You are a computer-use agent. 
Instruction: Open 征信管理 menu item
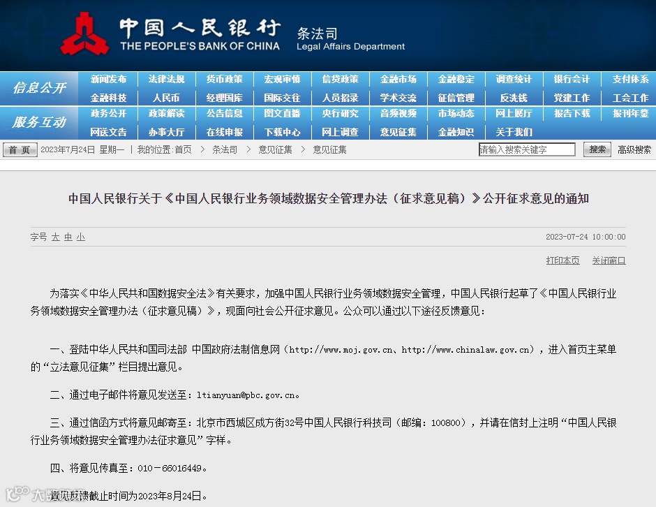coord(456,98)
